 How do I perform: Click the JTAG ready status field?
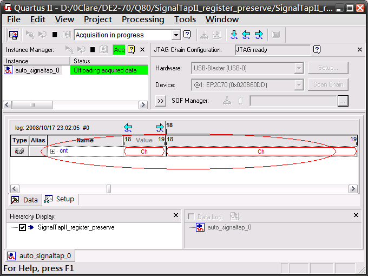point(273,50)
